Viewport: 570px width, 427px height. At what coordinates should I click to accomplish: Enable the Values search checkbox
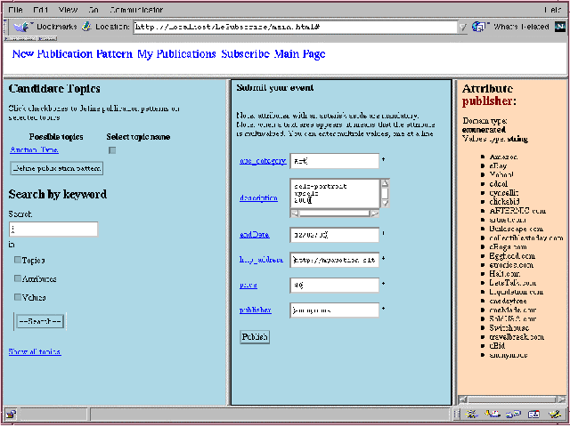click(x=18, y=296)
